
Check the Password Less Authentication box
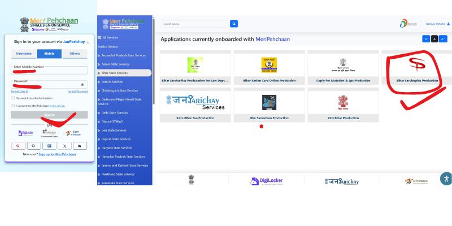(x=13, y=98)
